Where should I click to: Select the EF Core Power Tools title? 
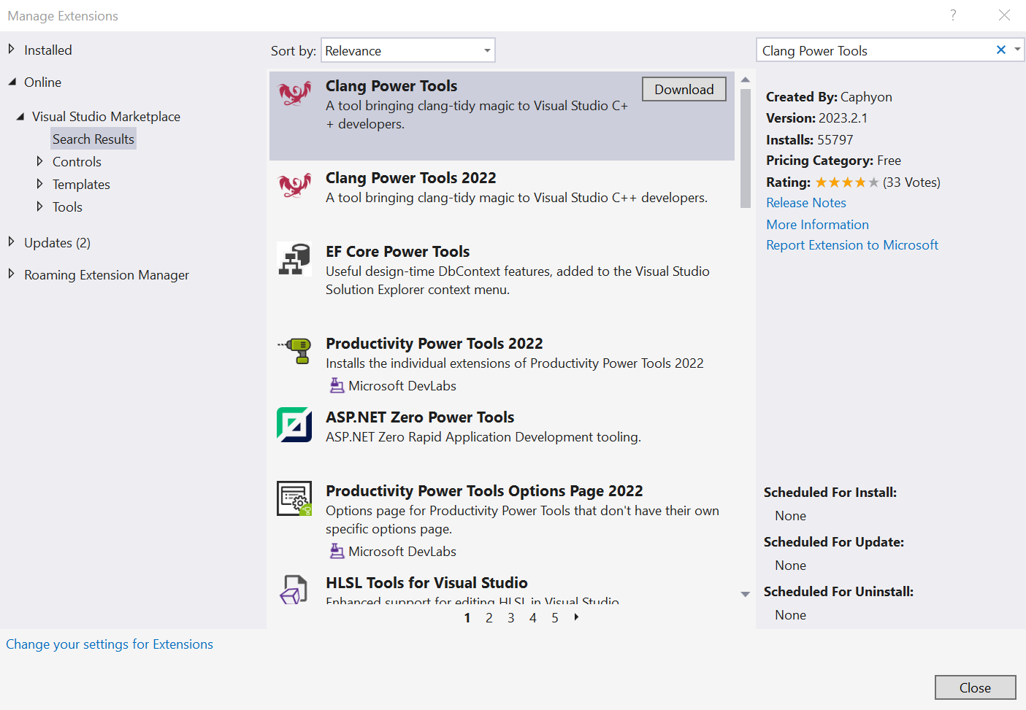(x=397, y=252)
